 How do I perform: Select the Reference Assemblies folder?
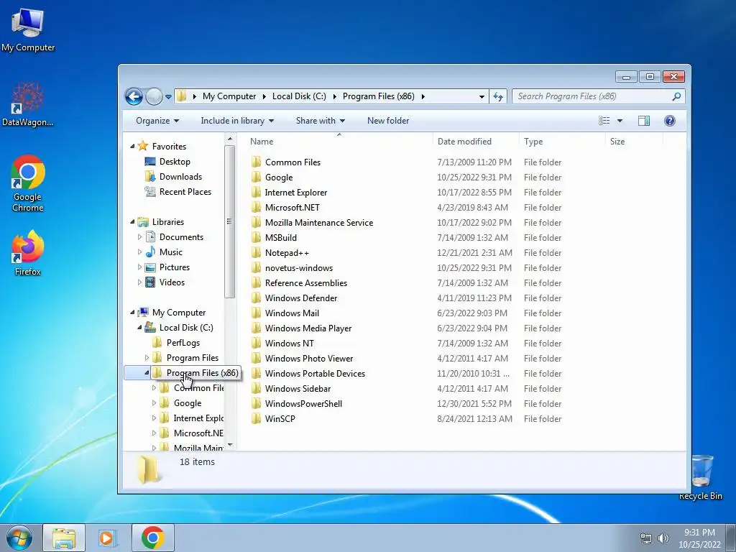[x=306, y=283]
